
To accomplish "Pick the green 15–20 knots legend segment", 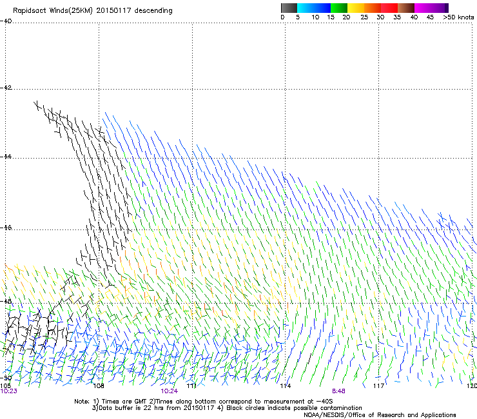I will click(x=339, y=8).
